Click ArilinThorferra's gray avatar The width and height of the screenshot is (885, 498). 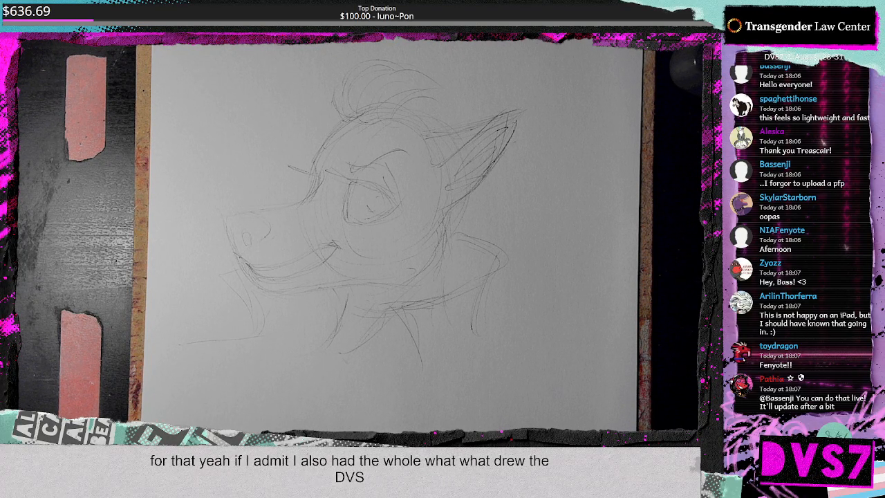(x=741, y=302)
